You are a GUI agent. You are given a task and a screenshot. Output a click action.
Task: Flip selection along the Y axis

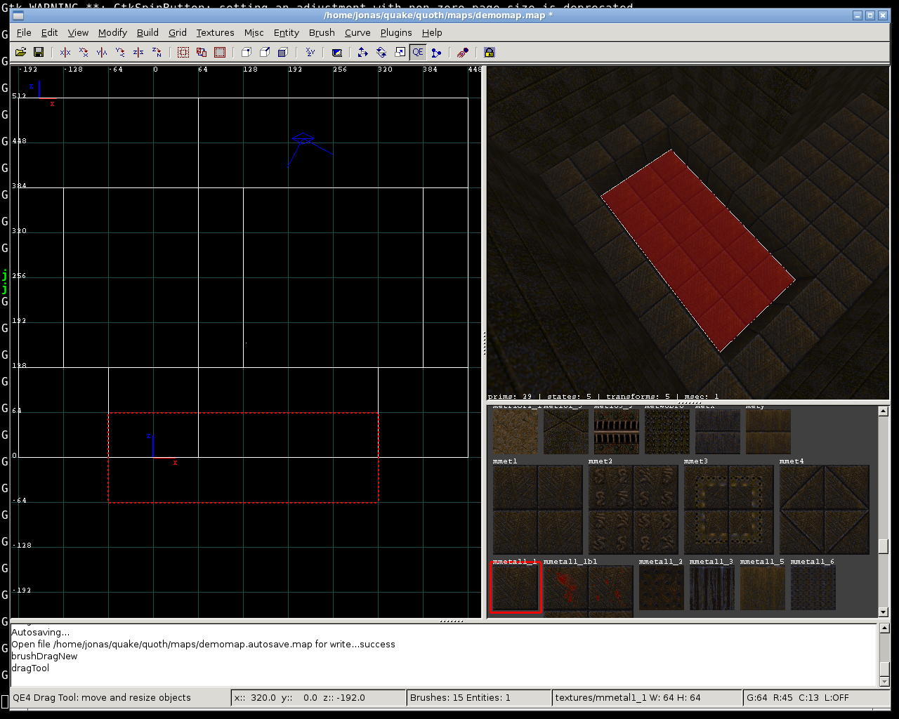102,52
